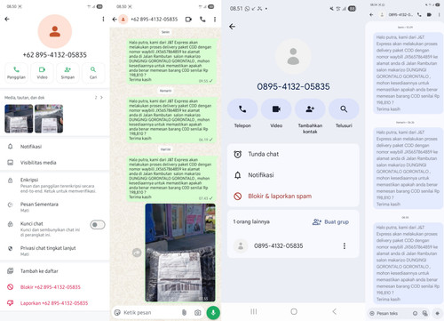Tap green microphone voice message button
The width and height of the screenshot is (444, 321).
coord(213,313)
